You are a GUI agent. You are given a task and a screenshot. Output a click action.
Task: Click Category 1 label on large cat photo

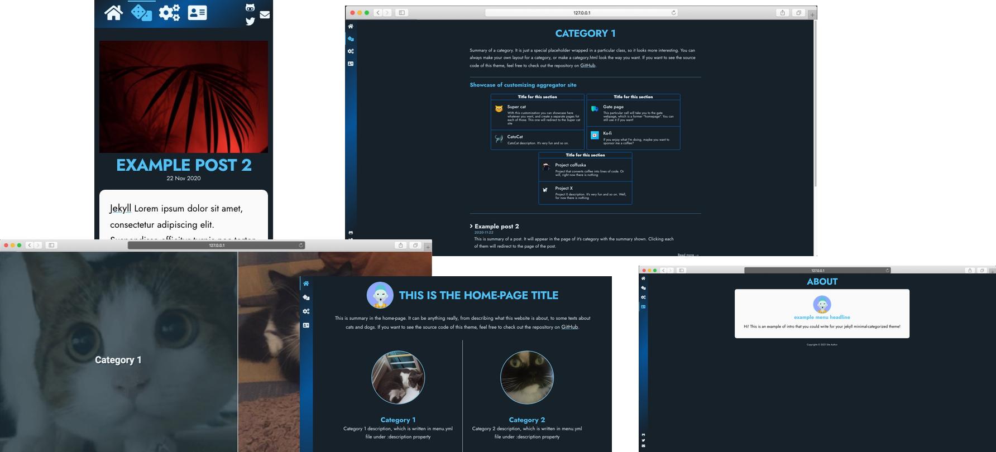tap(118, 360)
